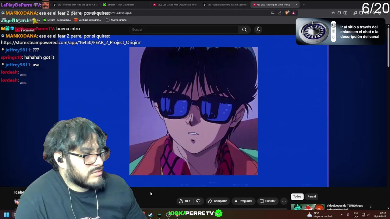The image size is (390, 219).
Task: Open the weather widget 22°C Mayorm. nublado
Action: (x=320, y=215)
